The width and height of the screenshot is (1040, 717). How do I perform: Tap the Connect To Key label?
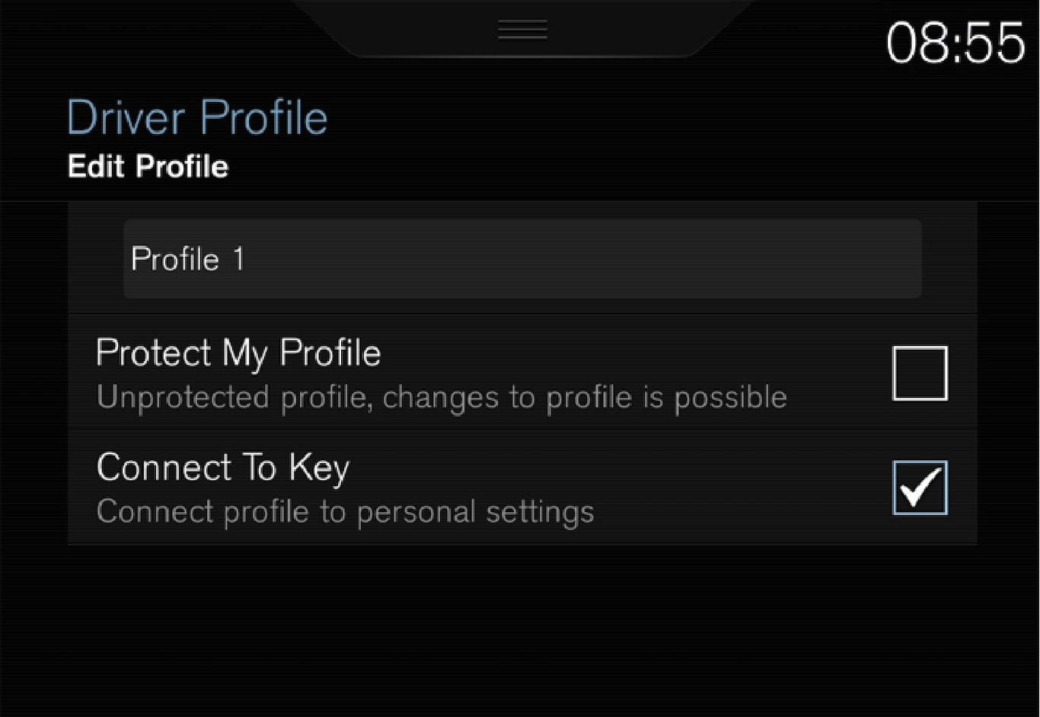coord(222,468)
